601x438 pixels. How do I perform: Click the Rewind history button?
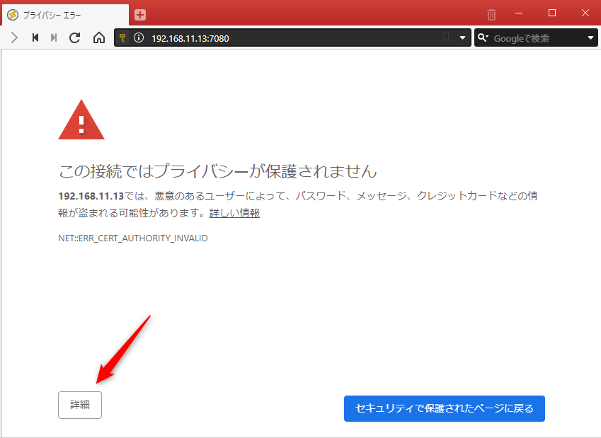[35, 38]
